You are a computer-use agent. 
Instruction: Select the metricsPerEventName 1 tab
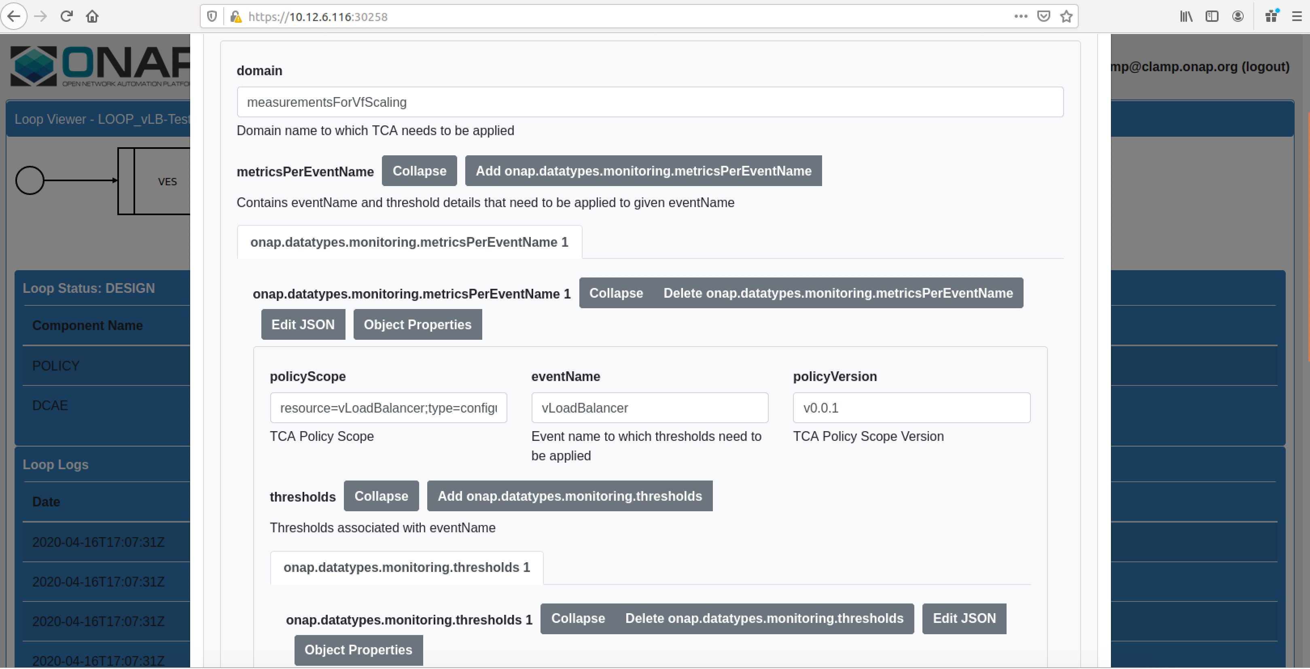coord(409,242)
